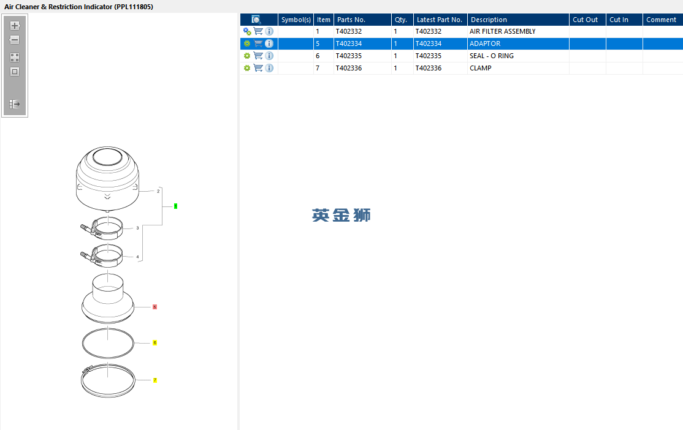
Task: Click the O-ring seal drawing in diagram
Action: click(x=108, y=344)
